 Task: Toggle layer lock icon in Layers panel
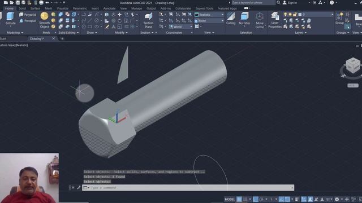[x=295, y=15]
